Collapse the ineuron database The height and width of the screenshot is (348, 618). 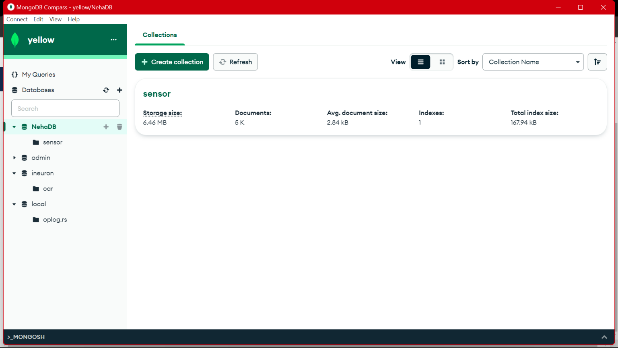pyautogui.click(x=14, y=173)
